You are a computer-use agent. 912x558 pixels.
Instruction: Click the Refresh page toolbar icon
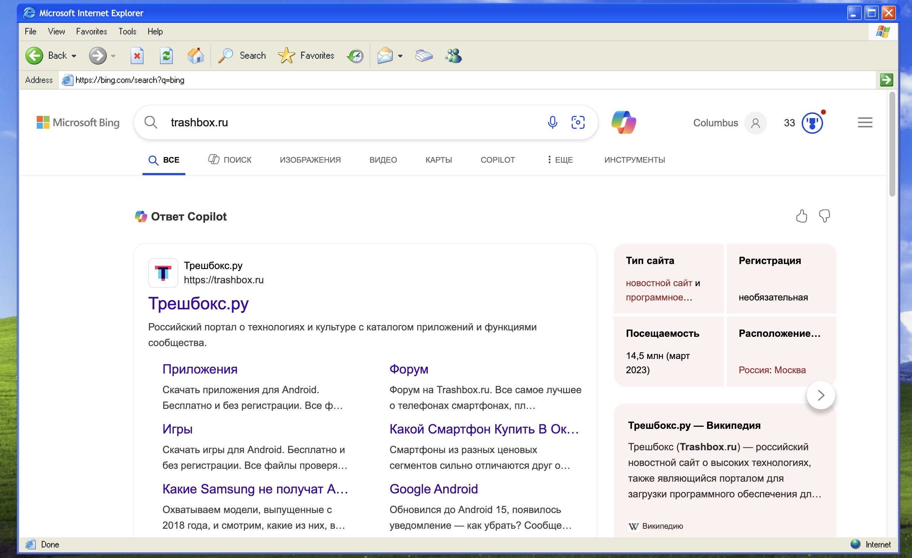click(x=166, y=56)
